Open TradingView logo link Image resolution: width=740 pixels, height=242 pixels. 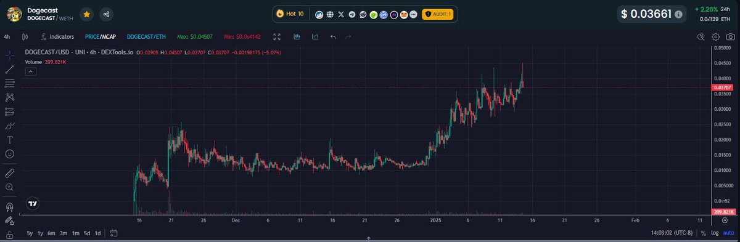coord(33,204)
